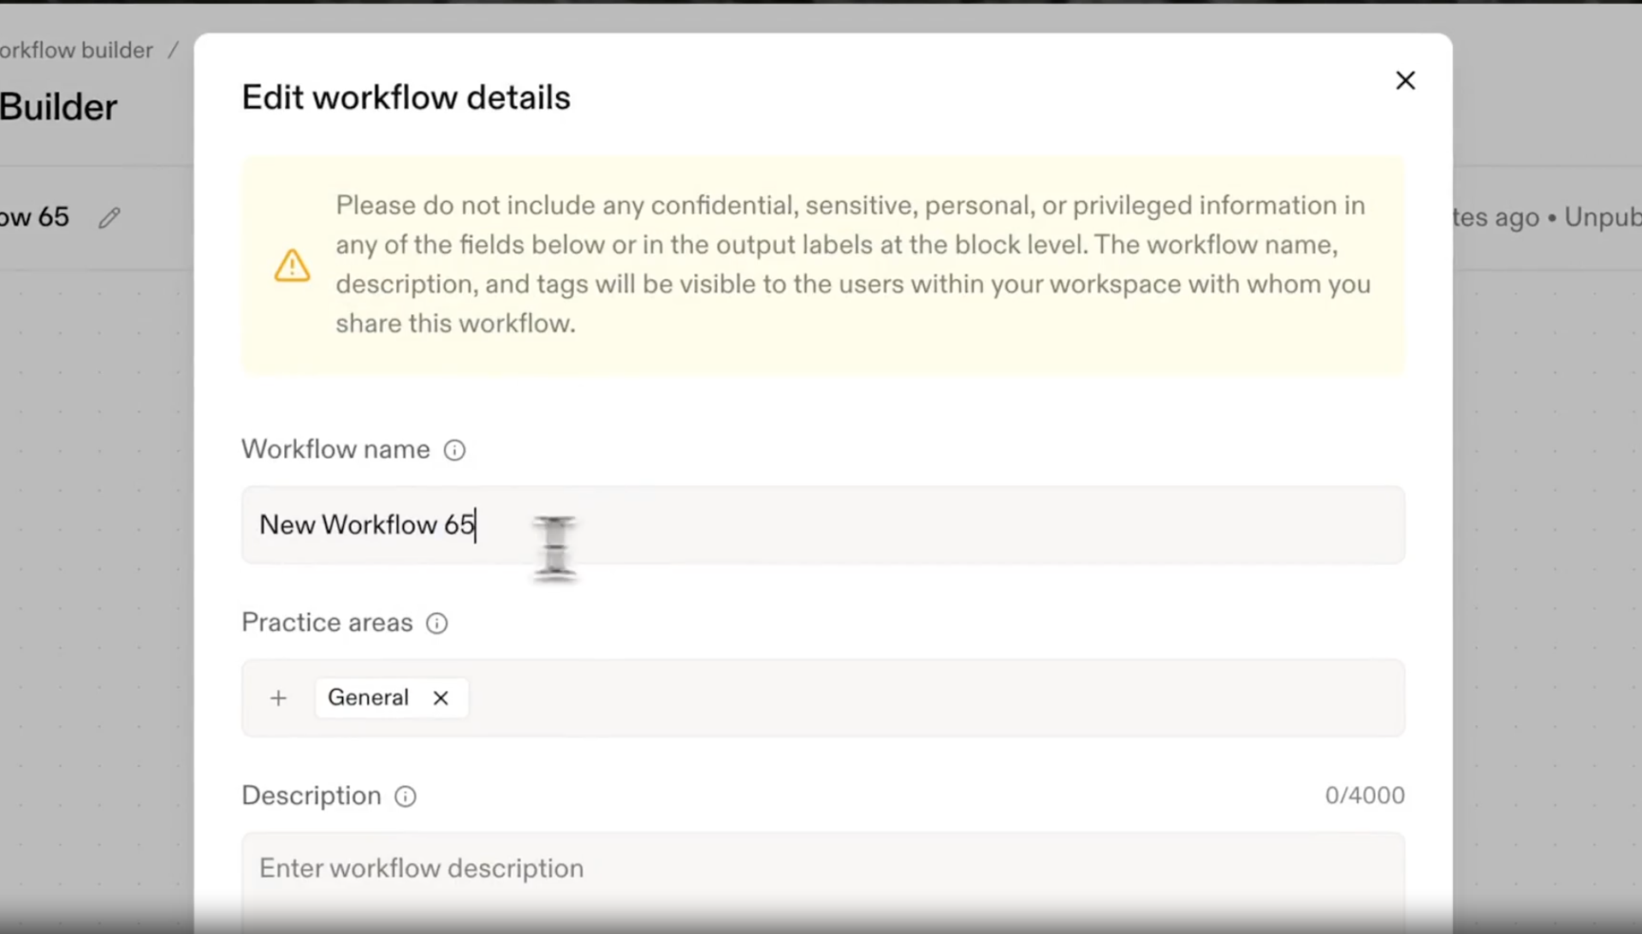Viewport: 1642px width, 934px height.
Task: Select the General practice area chip
Action: tap(368, 698)
